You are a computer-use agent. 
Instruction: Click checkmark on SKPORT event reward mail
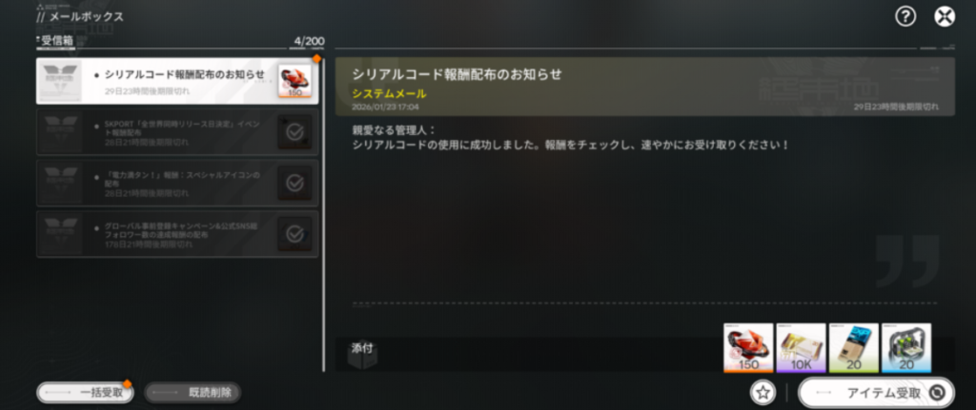coord(295,131)
